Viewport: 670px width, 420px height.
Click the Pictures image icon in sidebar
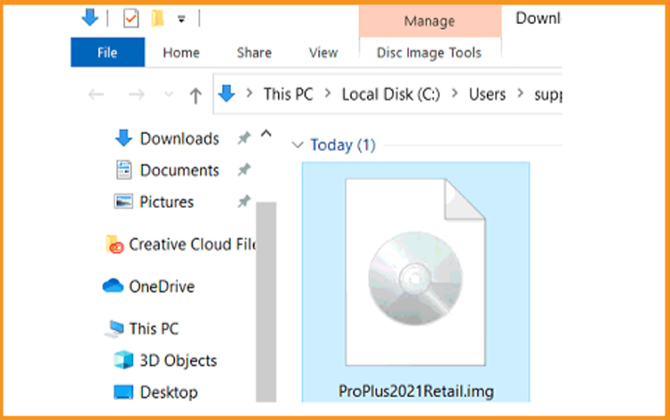coord(123,202)
